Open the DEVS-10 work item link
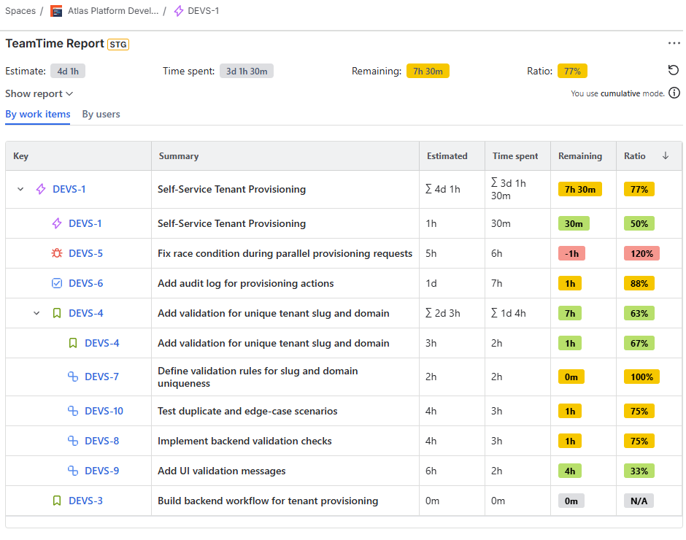 104,411
